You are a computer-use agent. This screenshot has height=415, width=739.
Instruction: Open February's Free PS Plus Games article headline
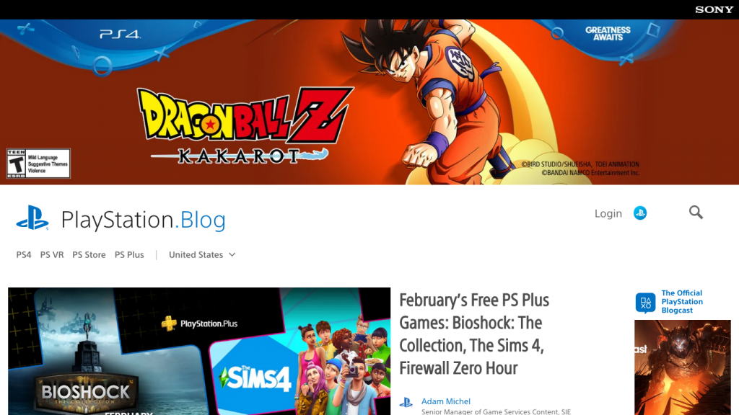coord(474,334)
